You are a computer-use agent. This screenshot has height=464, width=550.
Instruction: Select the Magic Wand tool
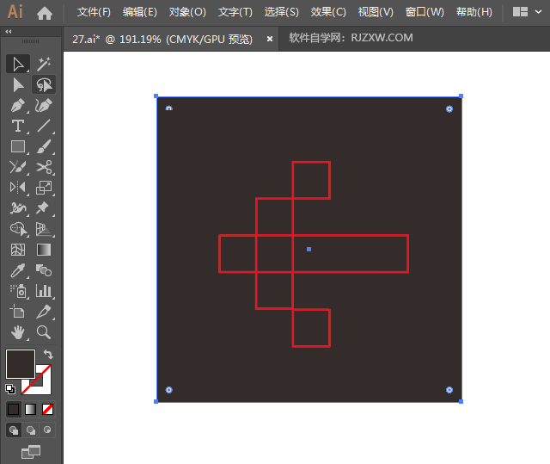coord(44,65)
